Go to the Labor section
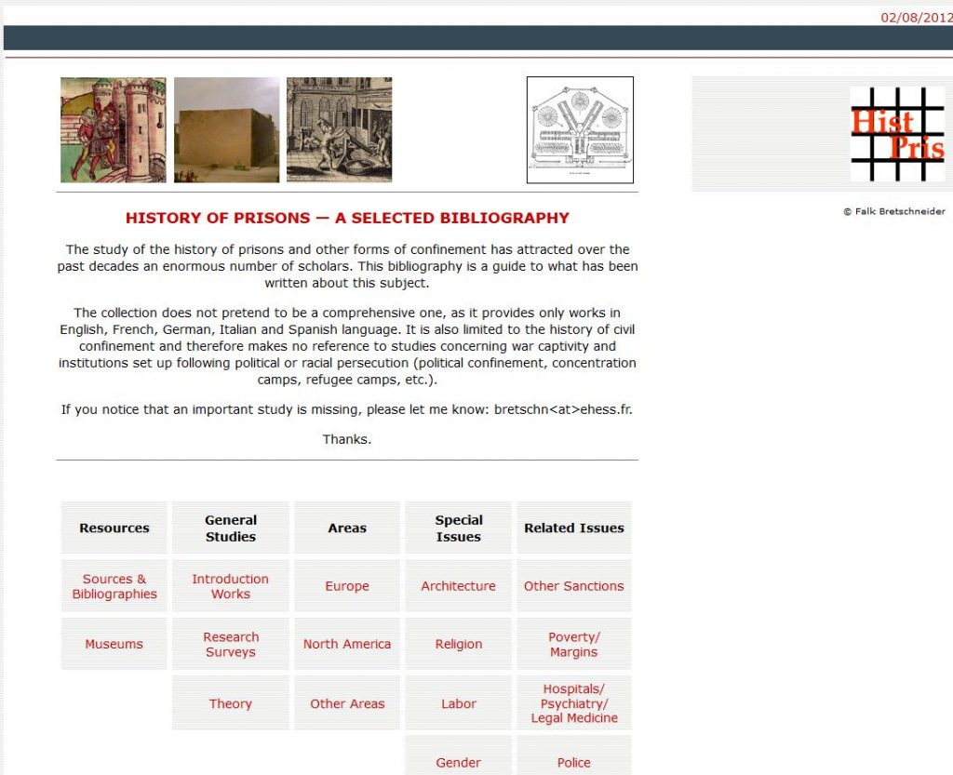This screenshot has height=775, width=953. (458, 703)
